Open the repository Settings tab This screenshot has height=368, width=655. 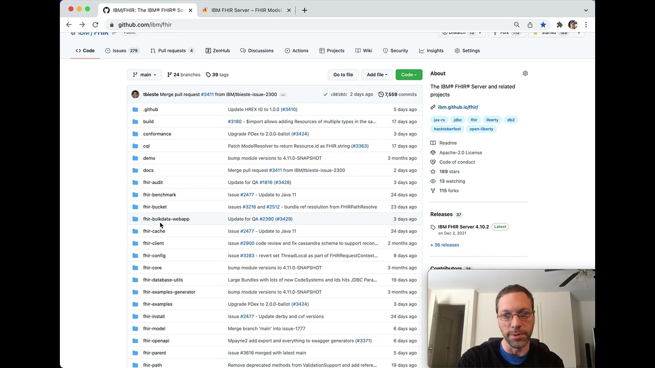[466, 51]
